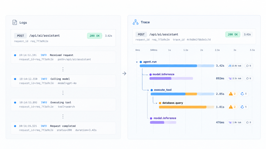
Task: Click /api/ai/assistant path in Trace header
Action: coord(164,34)
